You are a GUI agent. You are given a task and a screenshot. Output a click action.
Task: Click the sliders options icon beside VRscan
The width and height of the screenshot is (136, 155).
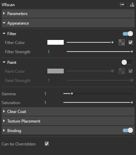(x=122, y=4)
